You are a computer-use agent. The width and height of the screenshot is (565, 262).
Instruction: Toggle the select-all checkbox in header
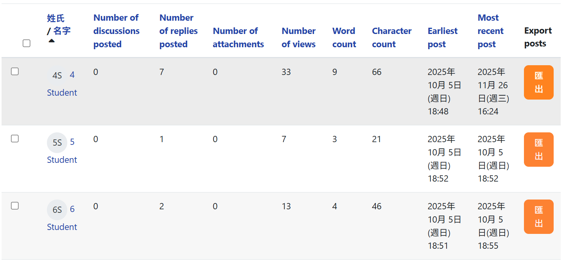[27, 43]
